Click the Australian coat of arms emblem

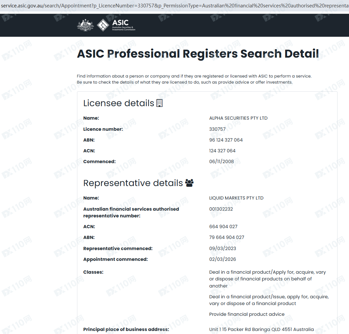click(x=85, y=25)
